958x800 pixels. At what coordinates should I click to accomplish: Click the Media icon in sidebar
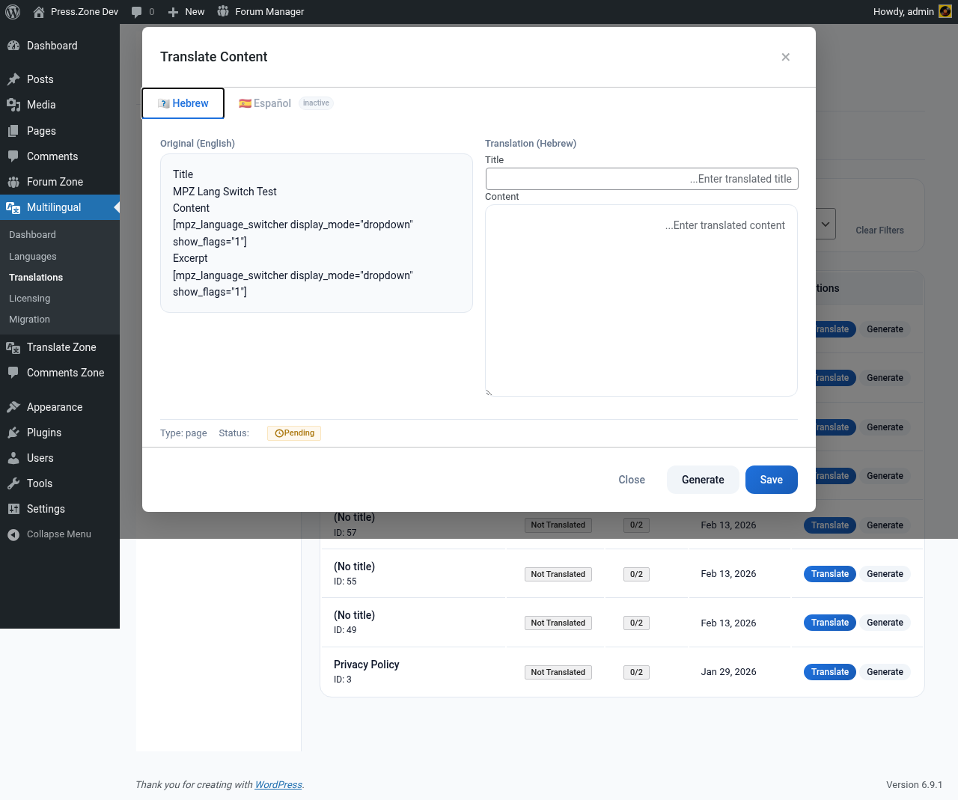13,105
